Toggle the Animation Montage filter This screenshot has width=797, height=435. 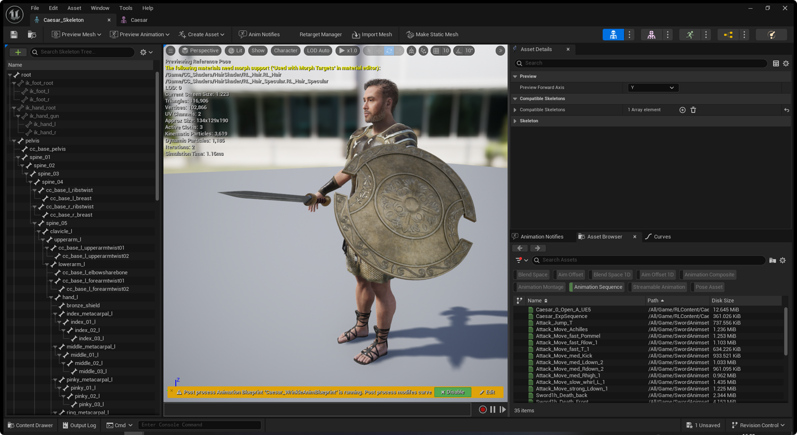[540, 287]
